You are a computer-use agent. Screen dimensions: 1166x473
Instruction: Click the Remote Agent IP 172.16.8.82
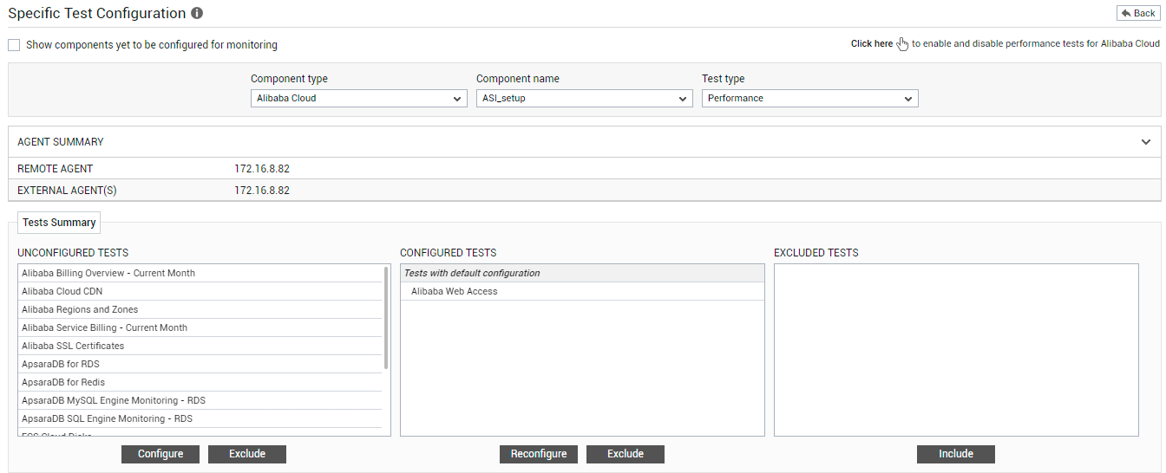point(262,169)
